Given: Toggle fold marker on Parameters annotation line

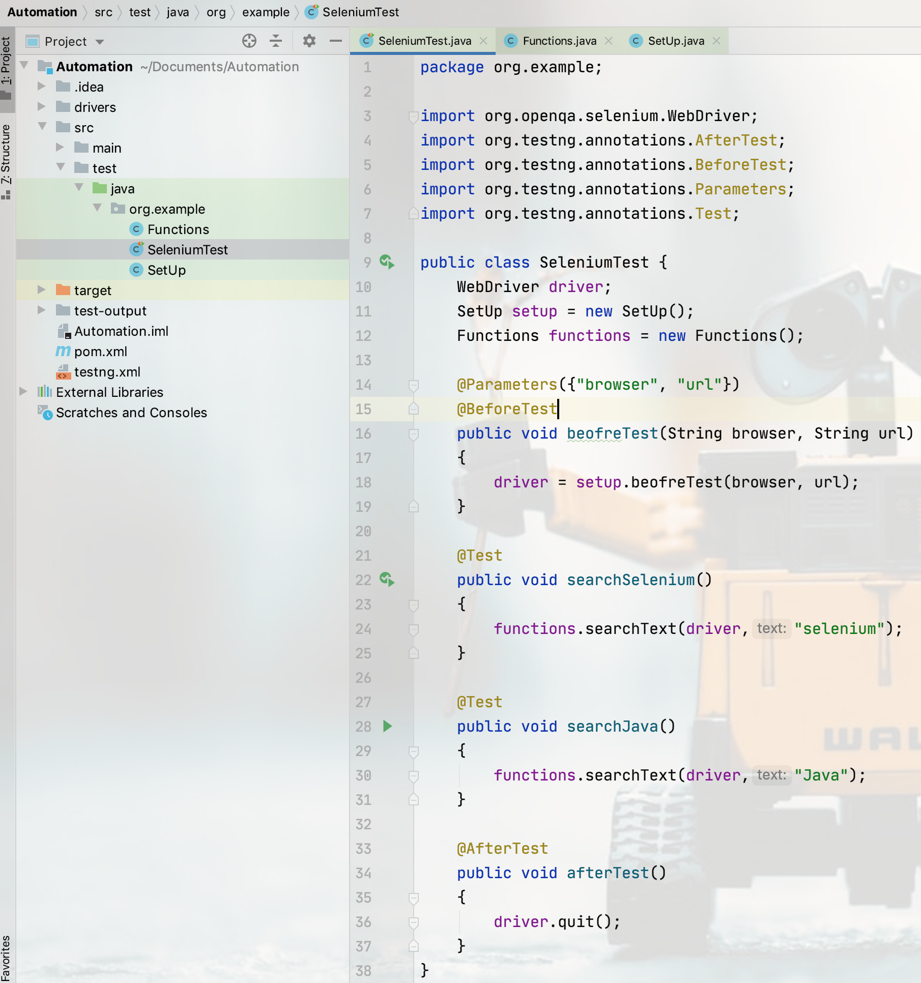Looking at the screenshot, I should pyautogui.click(x=414, y=385).
